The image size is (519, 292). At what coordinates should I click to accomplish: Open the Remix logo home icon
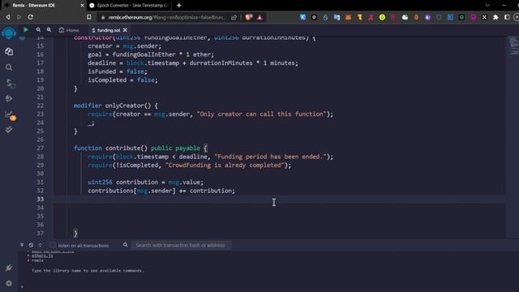point(9,32)
